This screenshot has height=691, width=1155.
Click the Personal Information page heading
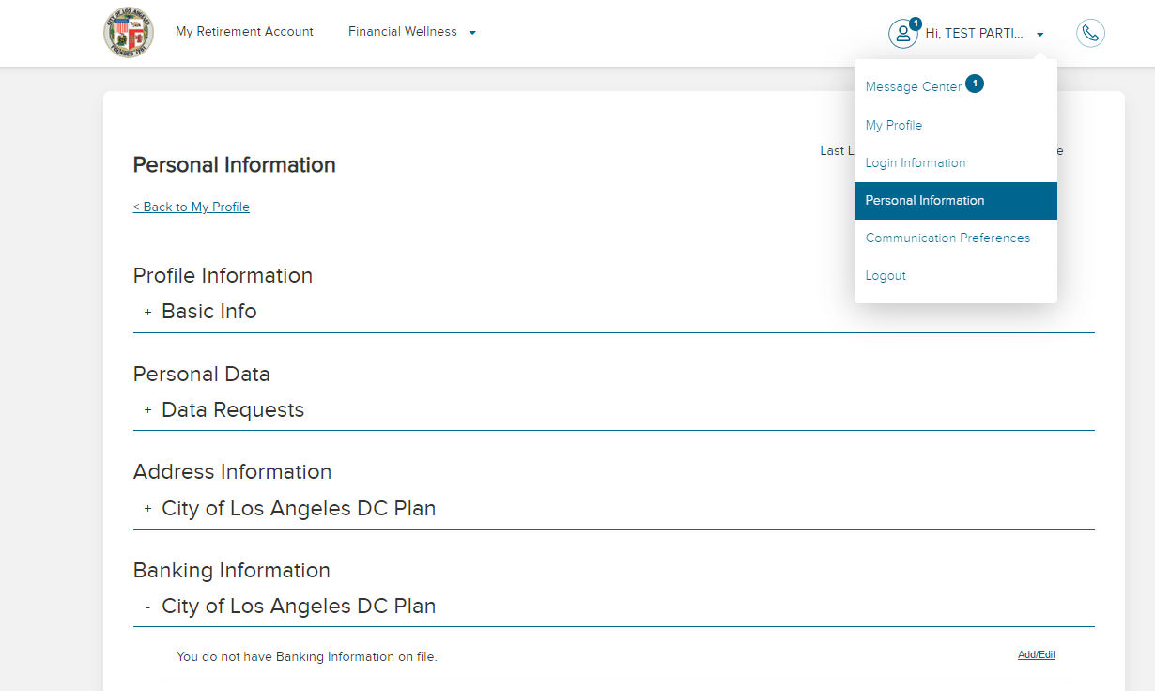[235, 165]
